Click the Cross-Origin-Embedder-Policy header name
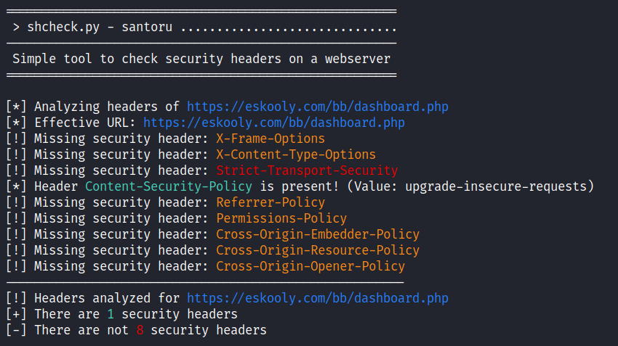The image size is (618, 346). pyautogui.click(x=318, y=234)
